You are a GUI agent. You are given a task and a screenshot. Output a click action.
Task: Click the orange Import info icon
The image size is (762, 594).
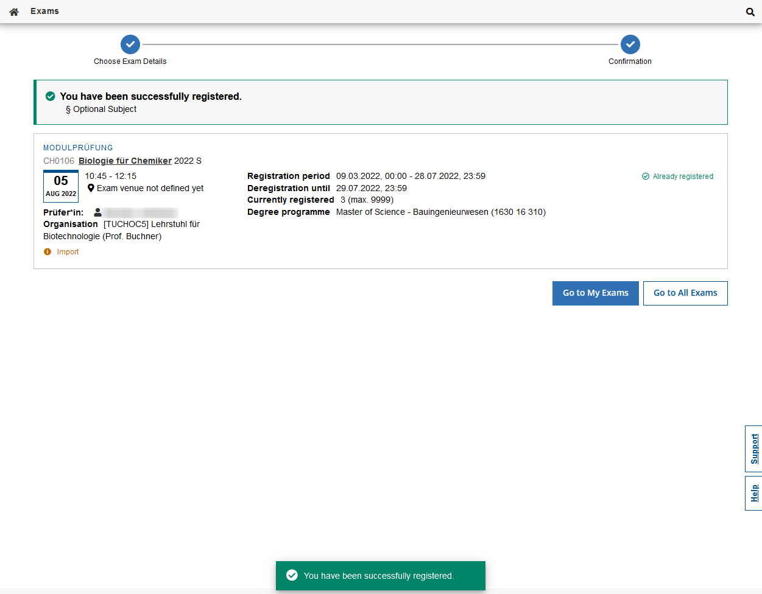48,252
